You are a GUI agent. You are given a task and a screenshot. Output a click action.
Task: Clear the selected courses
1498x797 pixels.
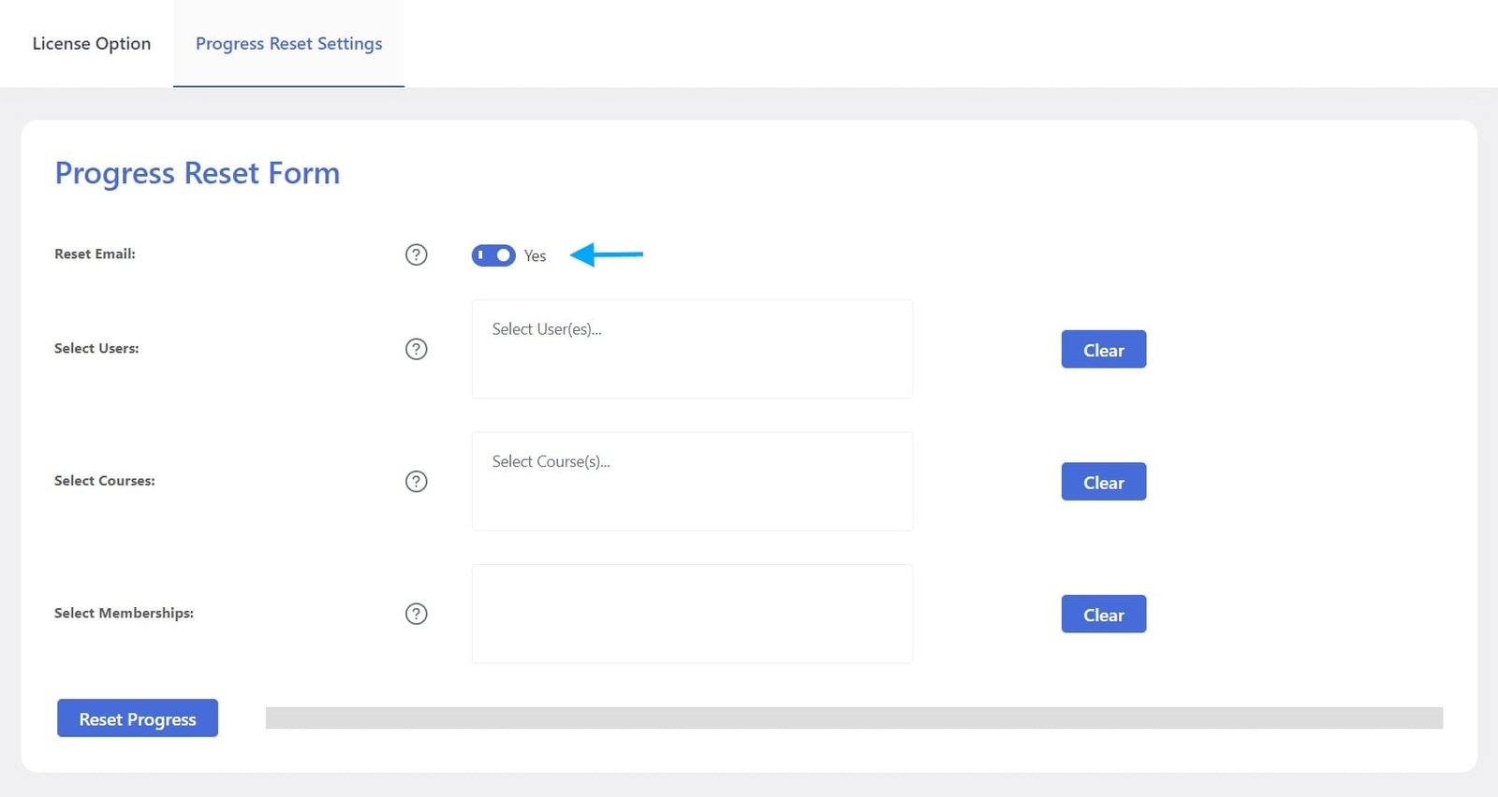tap(1104, 482)
